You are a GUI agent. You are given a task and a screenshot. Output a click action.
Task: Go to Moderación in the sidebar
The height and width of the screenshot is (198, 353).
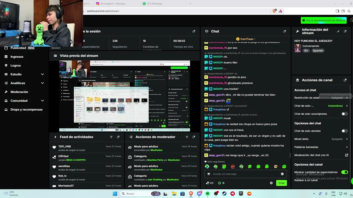19,92
